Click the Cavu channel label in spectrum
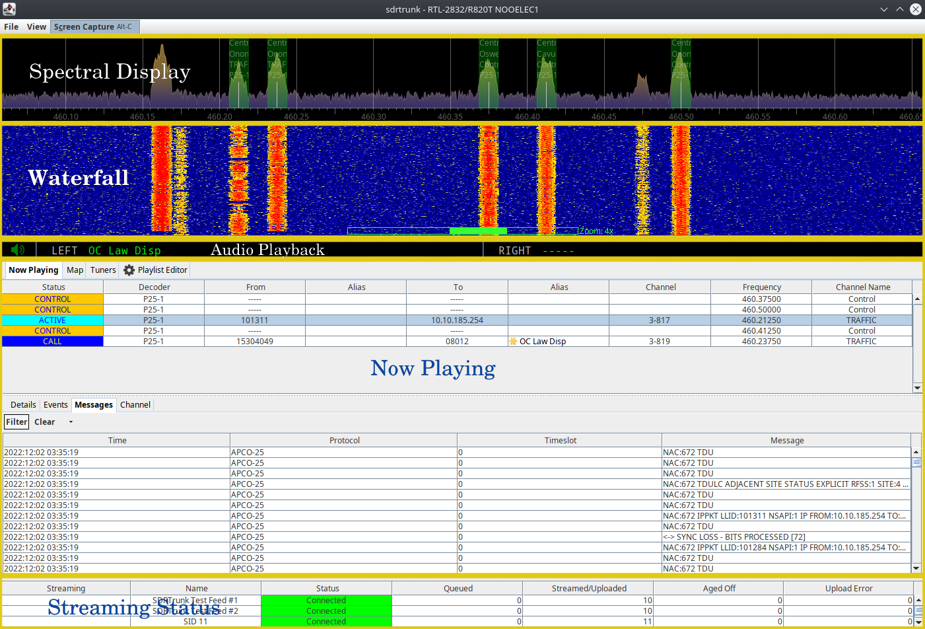The image size is (925, 629). pos(546,54)
